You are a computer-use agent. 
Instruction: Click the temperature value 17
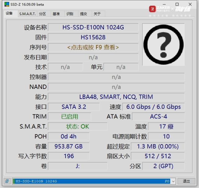pyautogui.click(x=166, y=126)
